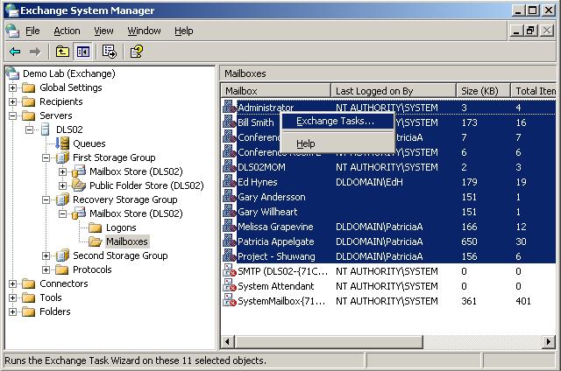
Task: Open the Action menu
Action: click(67, 31)
